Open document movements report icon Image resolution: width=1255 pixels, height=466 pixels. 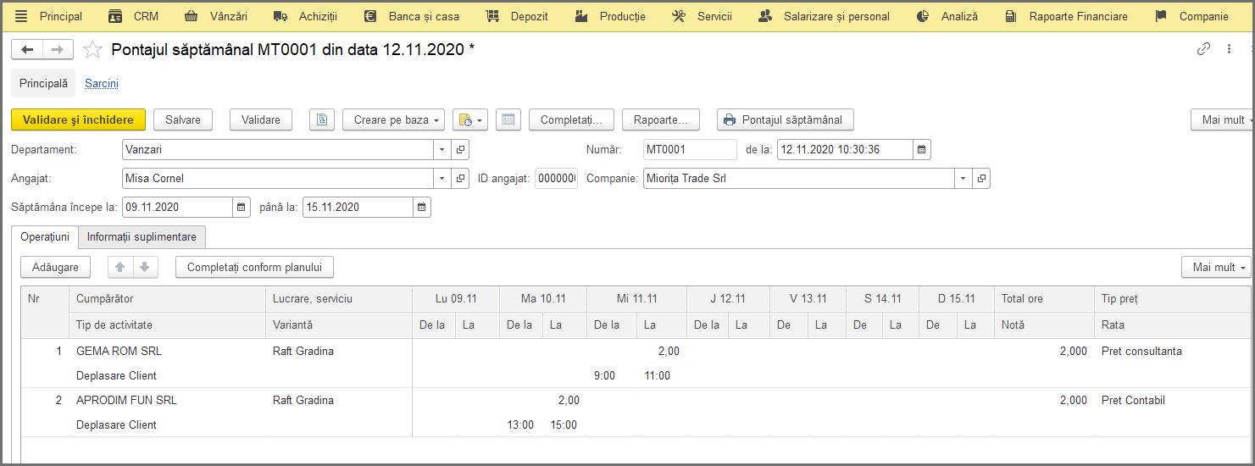click(322, 119)
